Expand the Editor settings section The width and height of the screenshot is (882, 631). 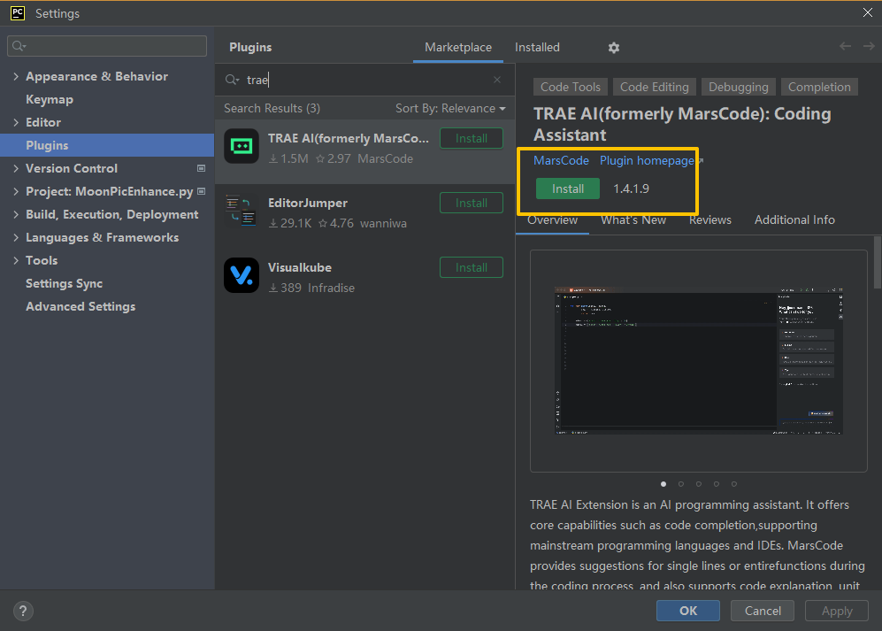point(16,122)
